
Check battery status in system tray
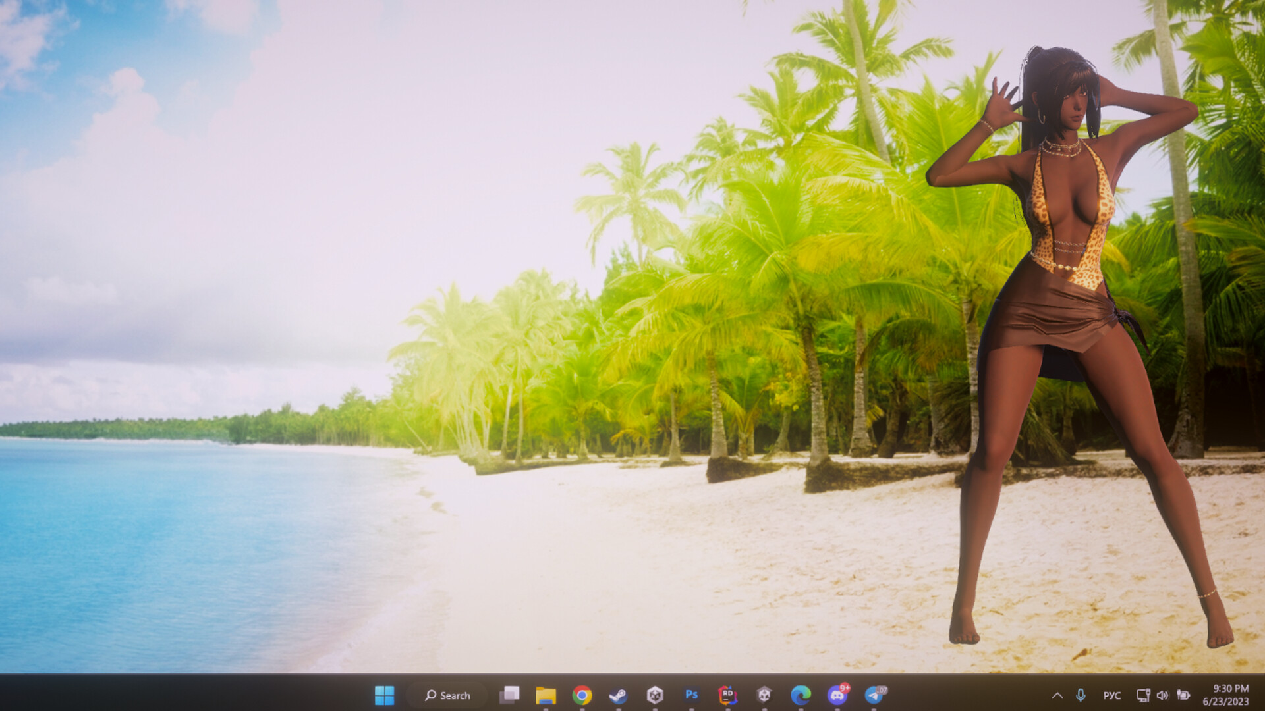tap(1184, 695)
